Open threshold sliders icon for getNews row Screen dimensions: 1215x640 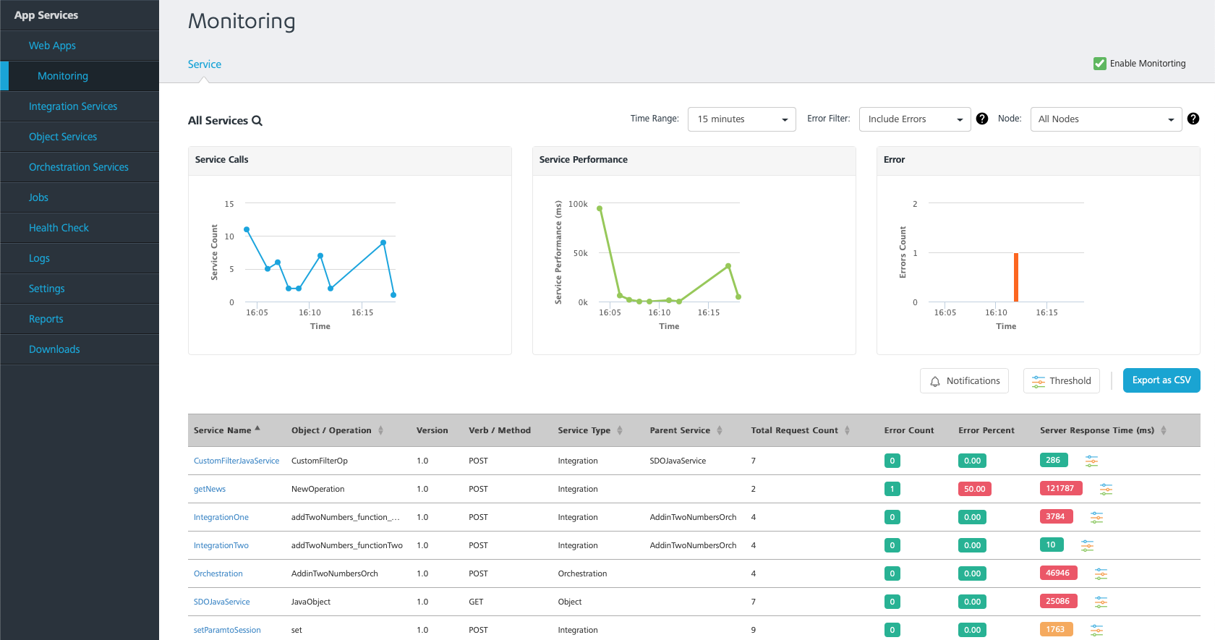pyautogui.click(x=1106, y=490)
